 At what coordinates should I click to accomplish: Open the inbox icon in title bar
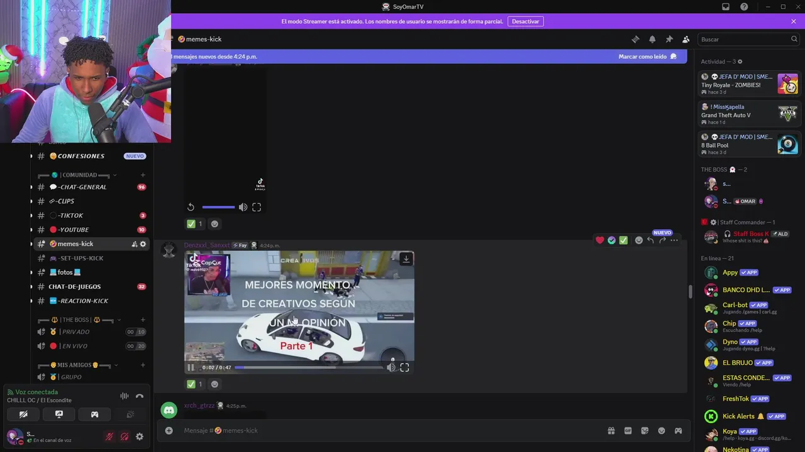pos(726,7)
